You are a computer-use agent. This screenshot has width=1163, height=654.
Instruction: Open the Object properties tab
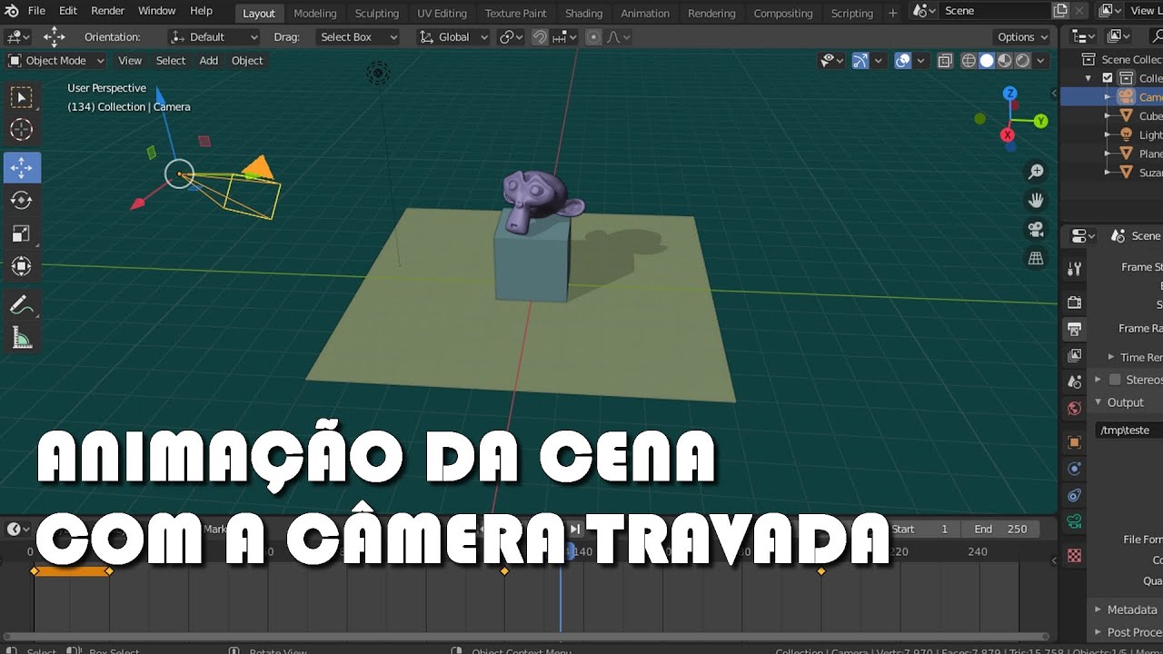tap(1075, 442)
